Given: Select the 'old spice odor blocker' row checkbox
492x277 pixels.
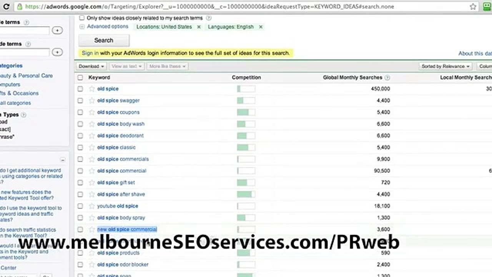Looking at the screenshot, I should click(80, 265).
